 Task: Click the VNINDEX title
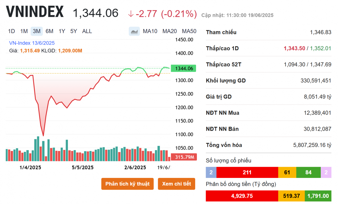click(35, 12)
